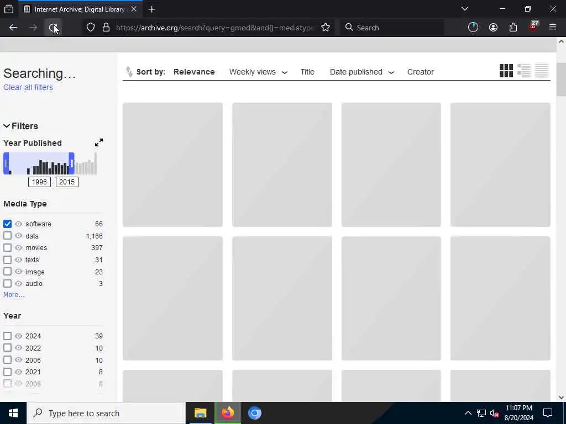
Task: Click More... under Media Type
Action: click(x=14, y=295)
